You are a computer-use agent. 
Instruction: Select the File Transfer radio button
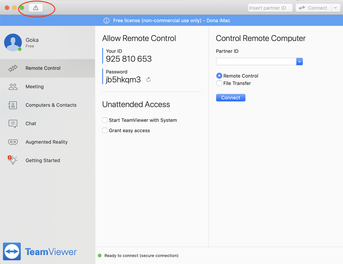pyautogui.click(x=219, y=83)
